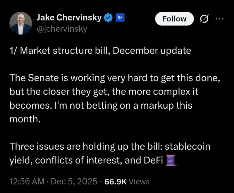The height and width of the screenshot is (193, 234).
Task: Click the 66.9K view count number
Action: click(x=116, y=182)
